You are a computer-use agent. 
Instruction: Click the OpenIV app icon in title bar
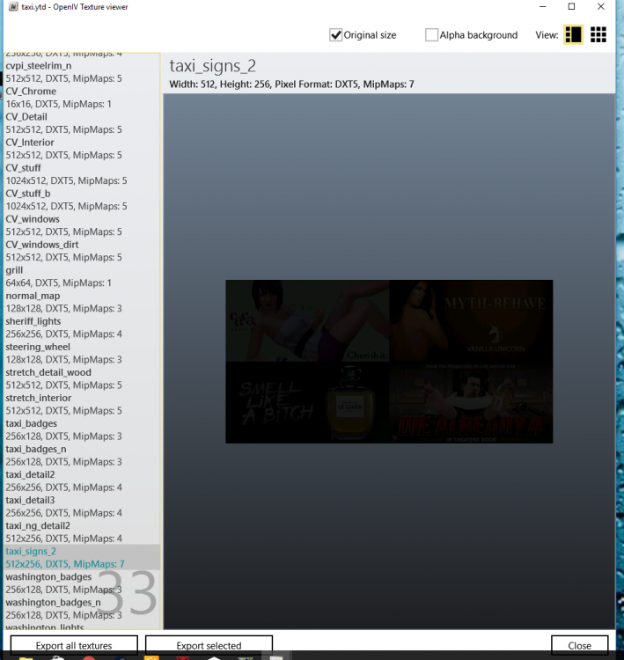[13, 7]
